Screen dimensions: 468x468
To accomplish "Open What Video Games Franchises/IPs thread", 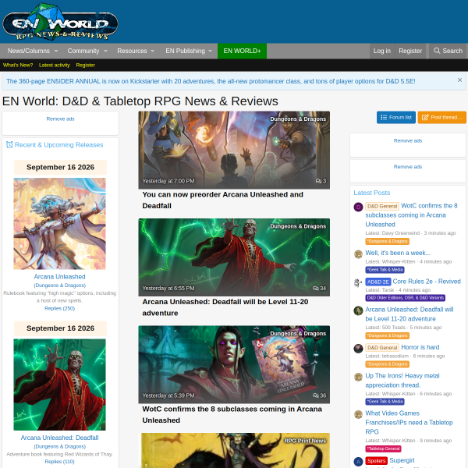I will point(409,422).
